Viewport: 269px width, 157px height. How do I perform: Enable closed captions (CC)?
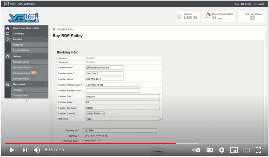click(x=210, y=150)
